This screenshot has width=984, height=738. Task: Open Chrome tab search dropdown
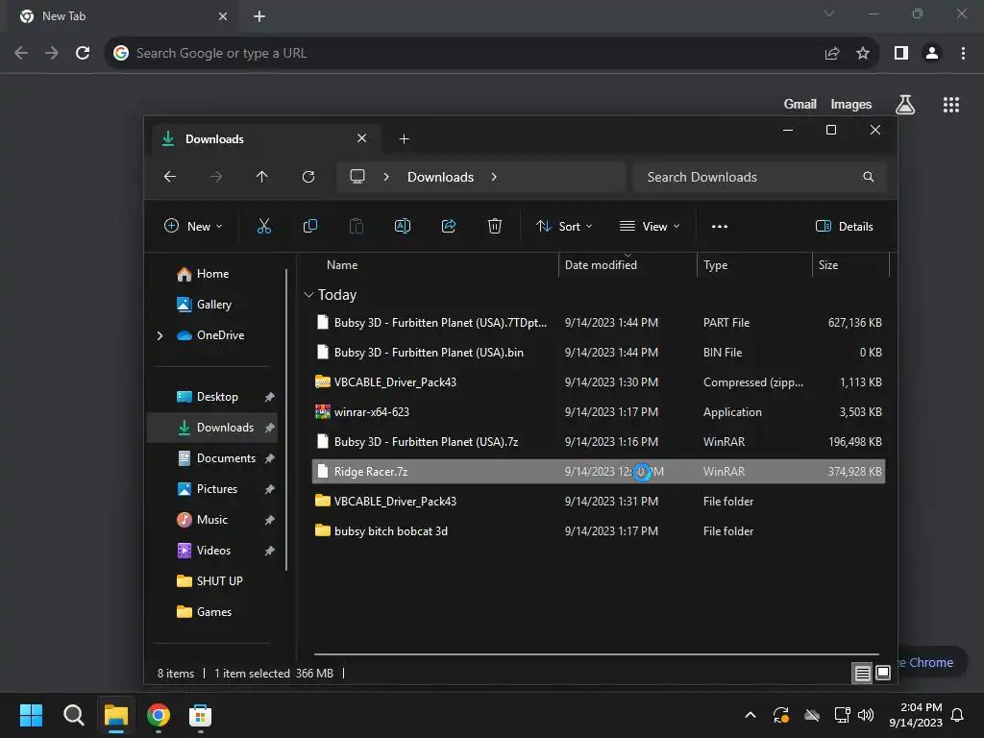tap(829, 13)
